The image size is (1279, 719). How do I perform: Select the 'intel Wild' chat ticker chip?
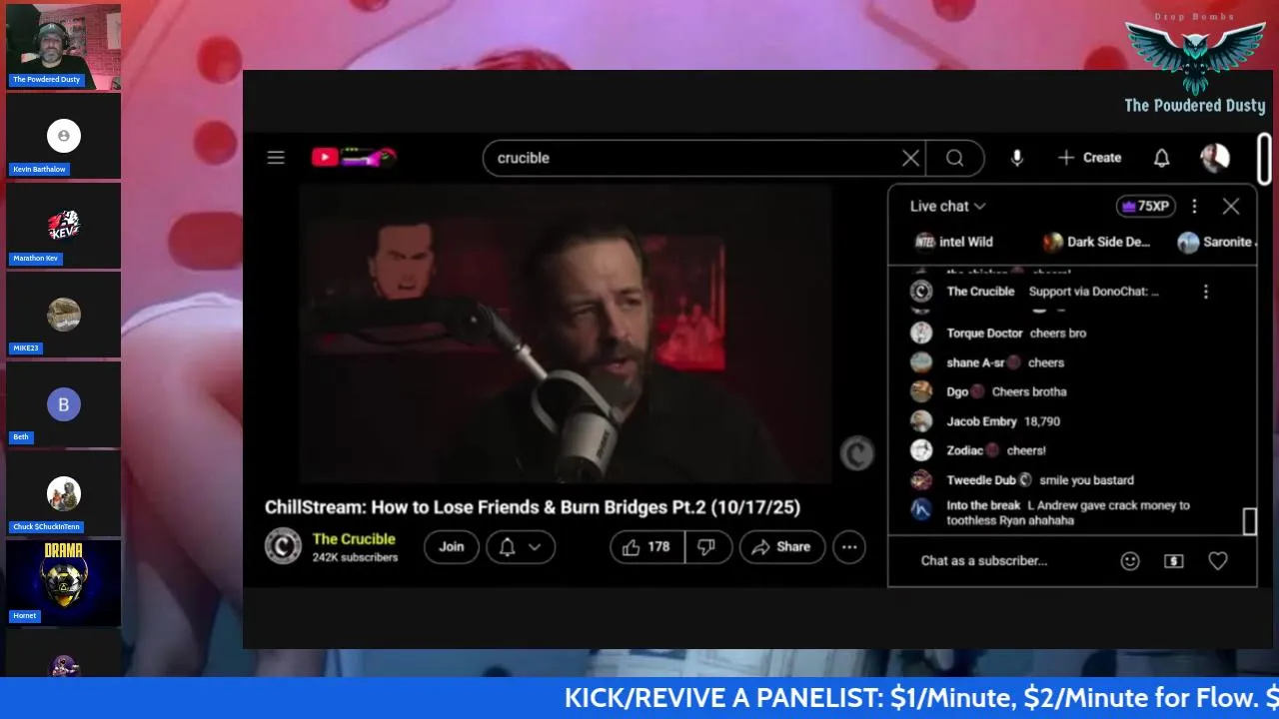[x=954, y=242]
